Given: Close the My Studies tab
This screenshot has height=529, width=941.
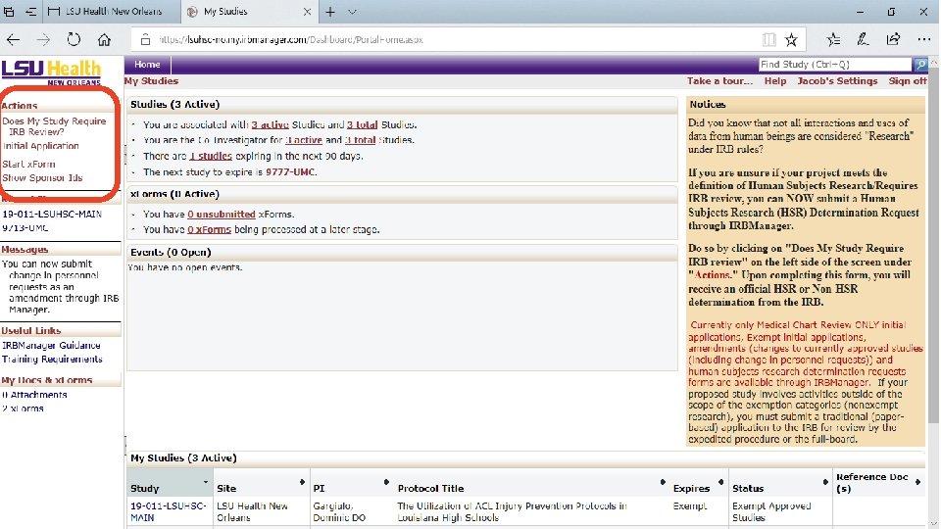Looking at the screenshot, I should [x=307, y=12].
